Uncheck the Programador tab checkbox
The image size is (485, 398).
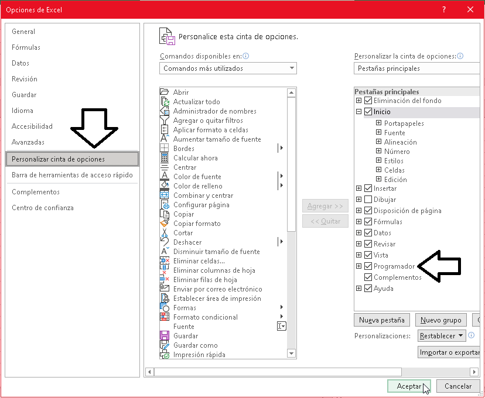pyautogui.click(x=368, y=266)
